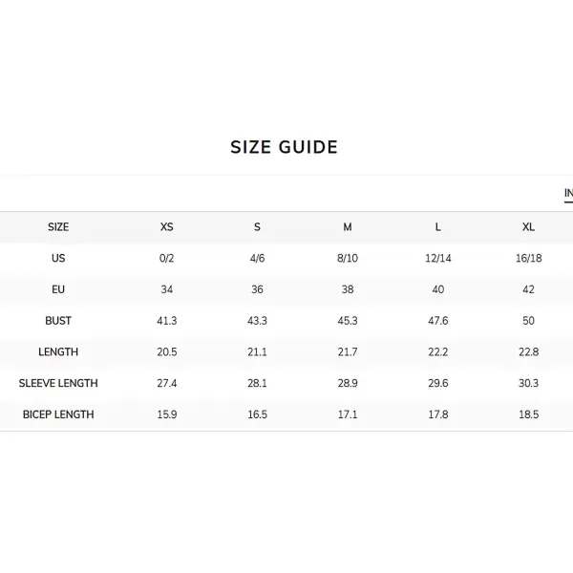
Task: Click sleeve length value 29.6
Action: (x=437, y=383)
